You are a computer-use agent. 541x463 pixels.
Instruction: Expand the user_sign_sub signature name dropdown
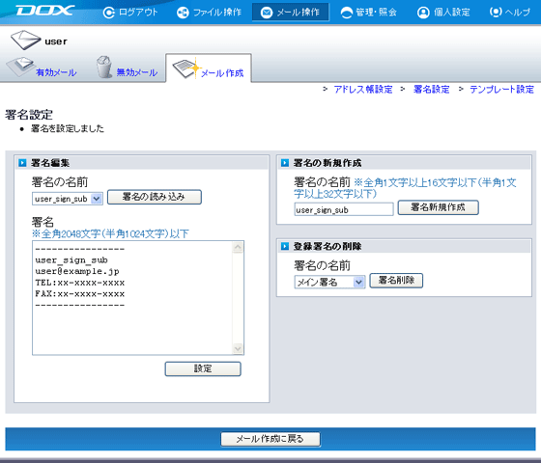coord(68,199)
